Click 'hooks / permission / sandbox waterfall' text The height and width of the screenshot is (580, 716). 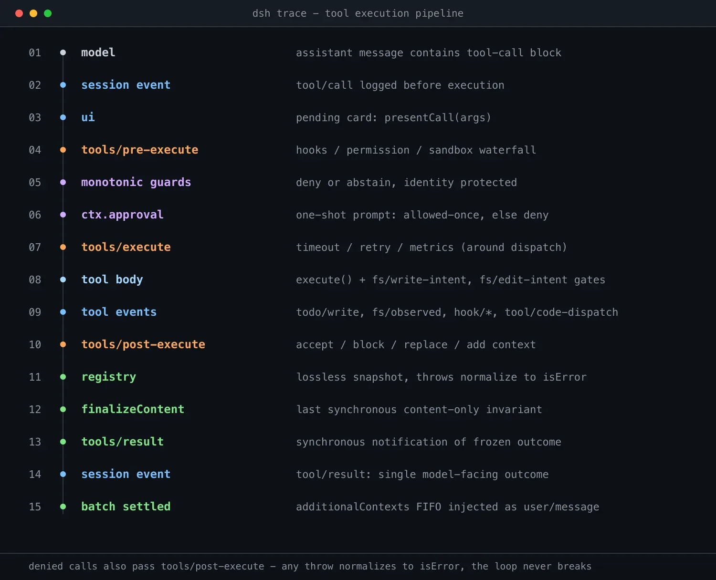[416, 150]
